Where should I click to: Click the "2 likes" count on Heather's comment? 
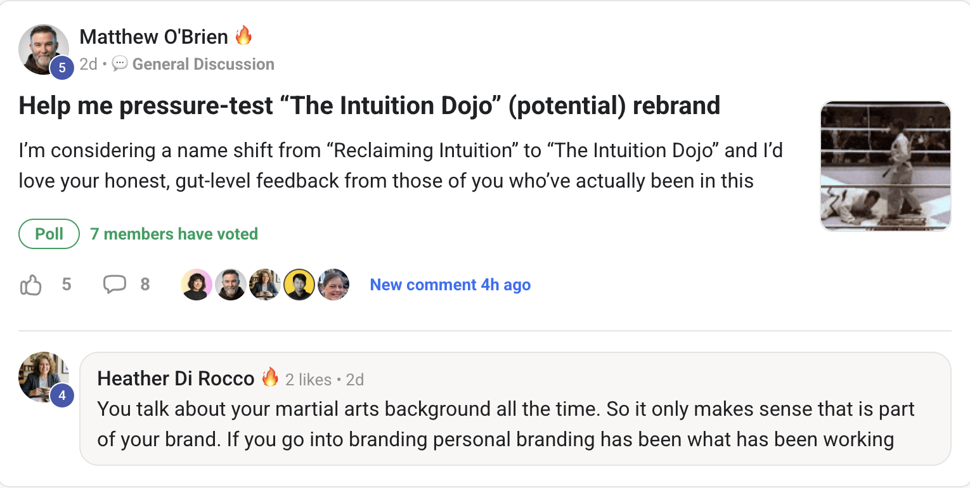308,380
